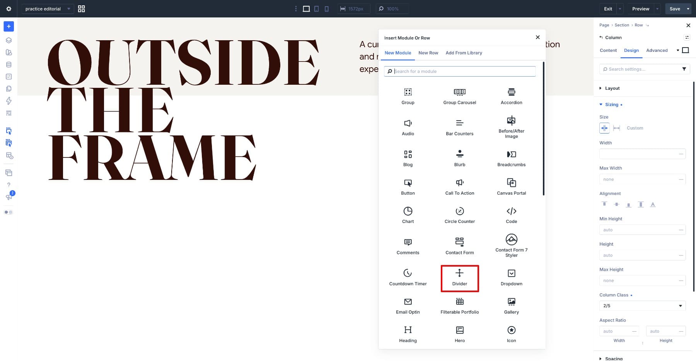Switch to phone view icon
The height and width of the screenshot is (361, 696).
tap(326, 9)
